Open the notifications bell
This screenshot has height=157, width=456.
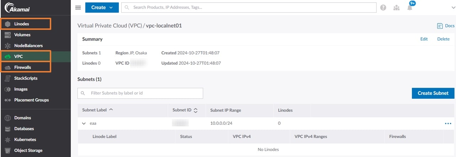click(x=410, y=8)
